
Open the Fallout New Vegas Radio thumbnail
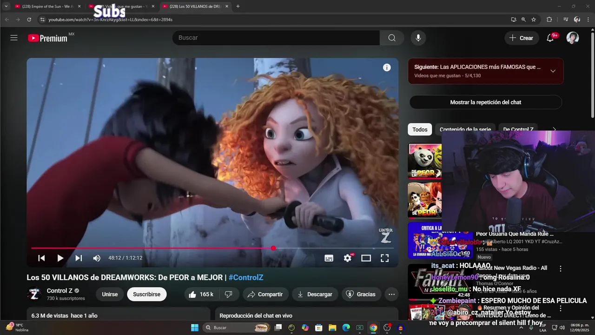(440, 281)
